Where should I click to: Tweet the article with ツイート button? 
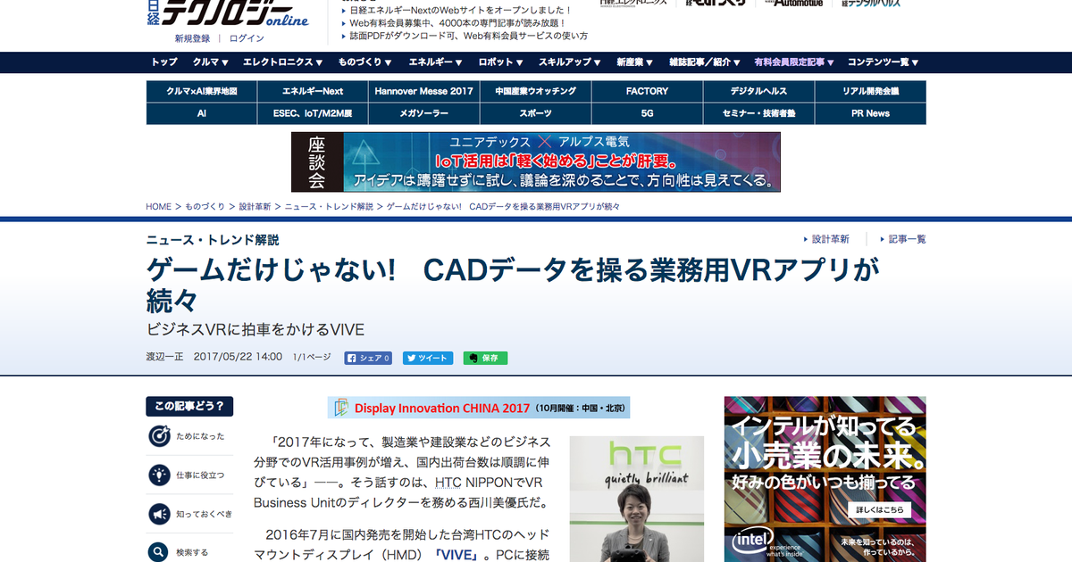[x=428, y=358]
